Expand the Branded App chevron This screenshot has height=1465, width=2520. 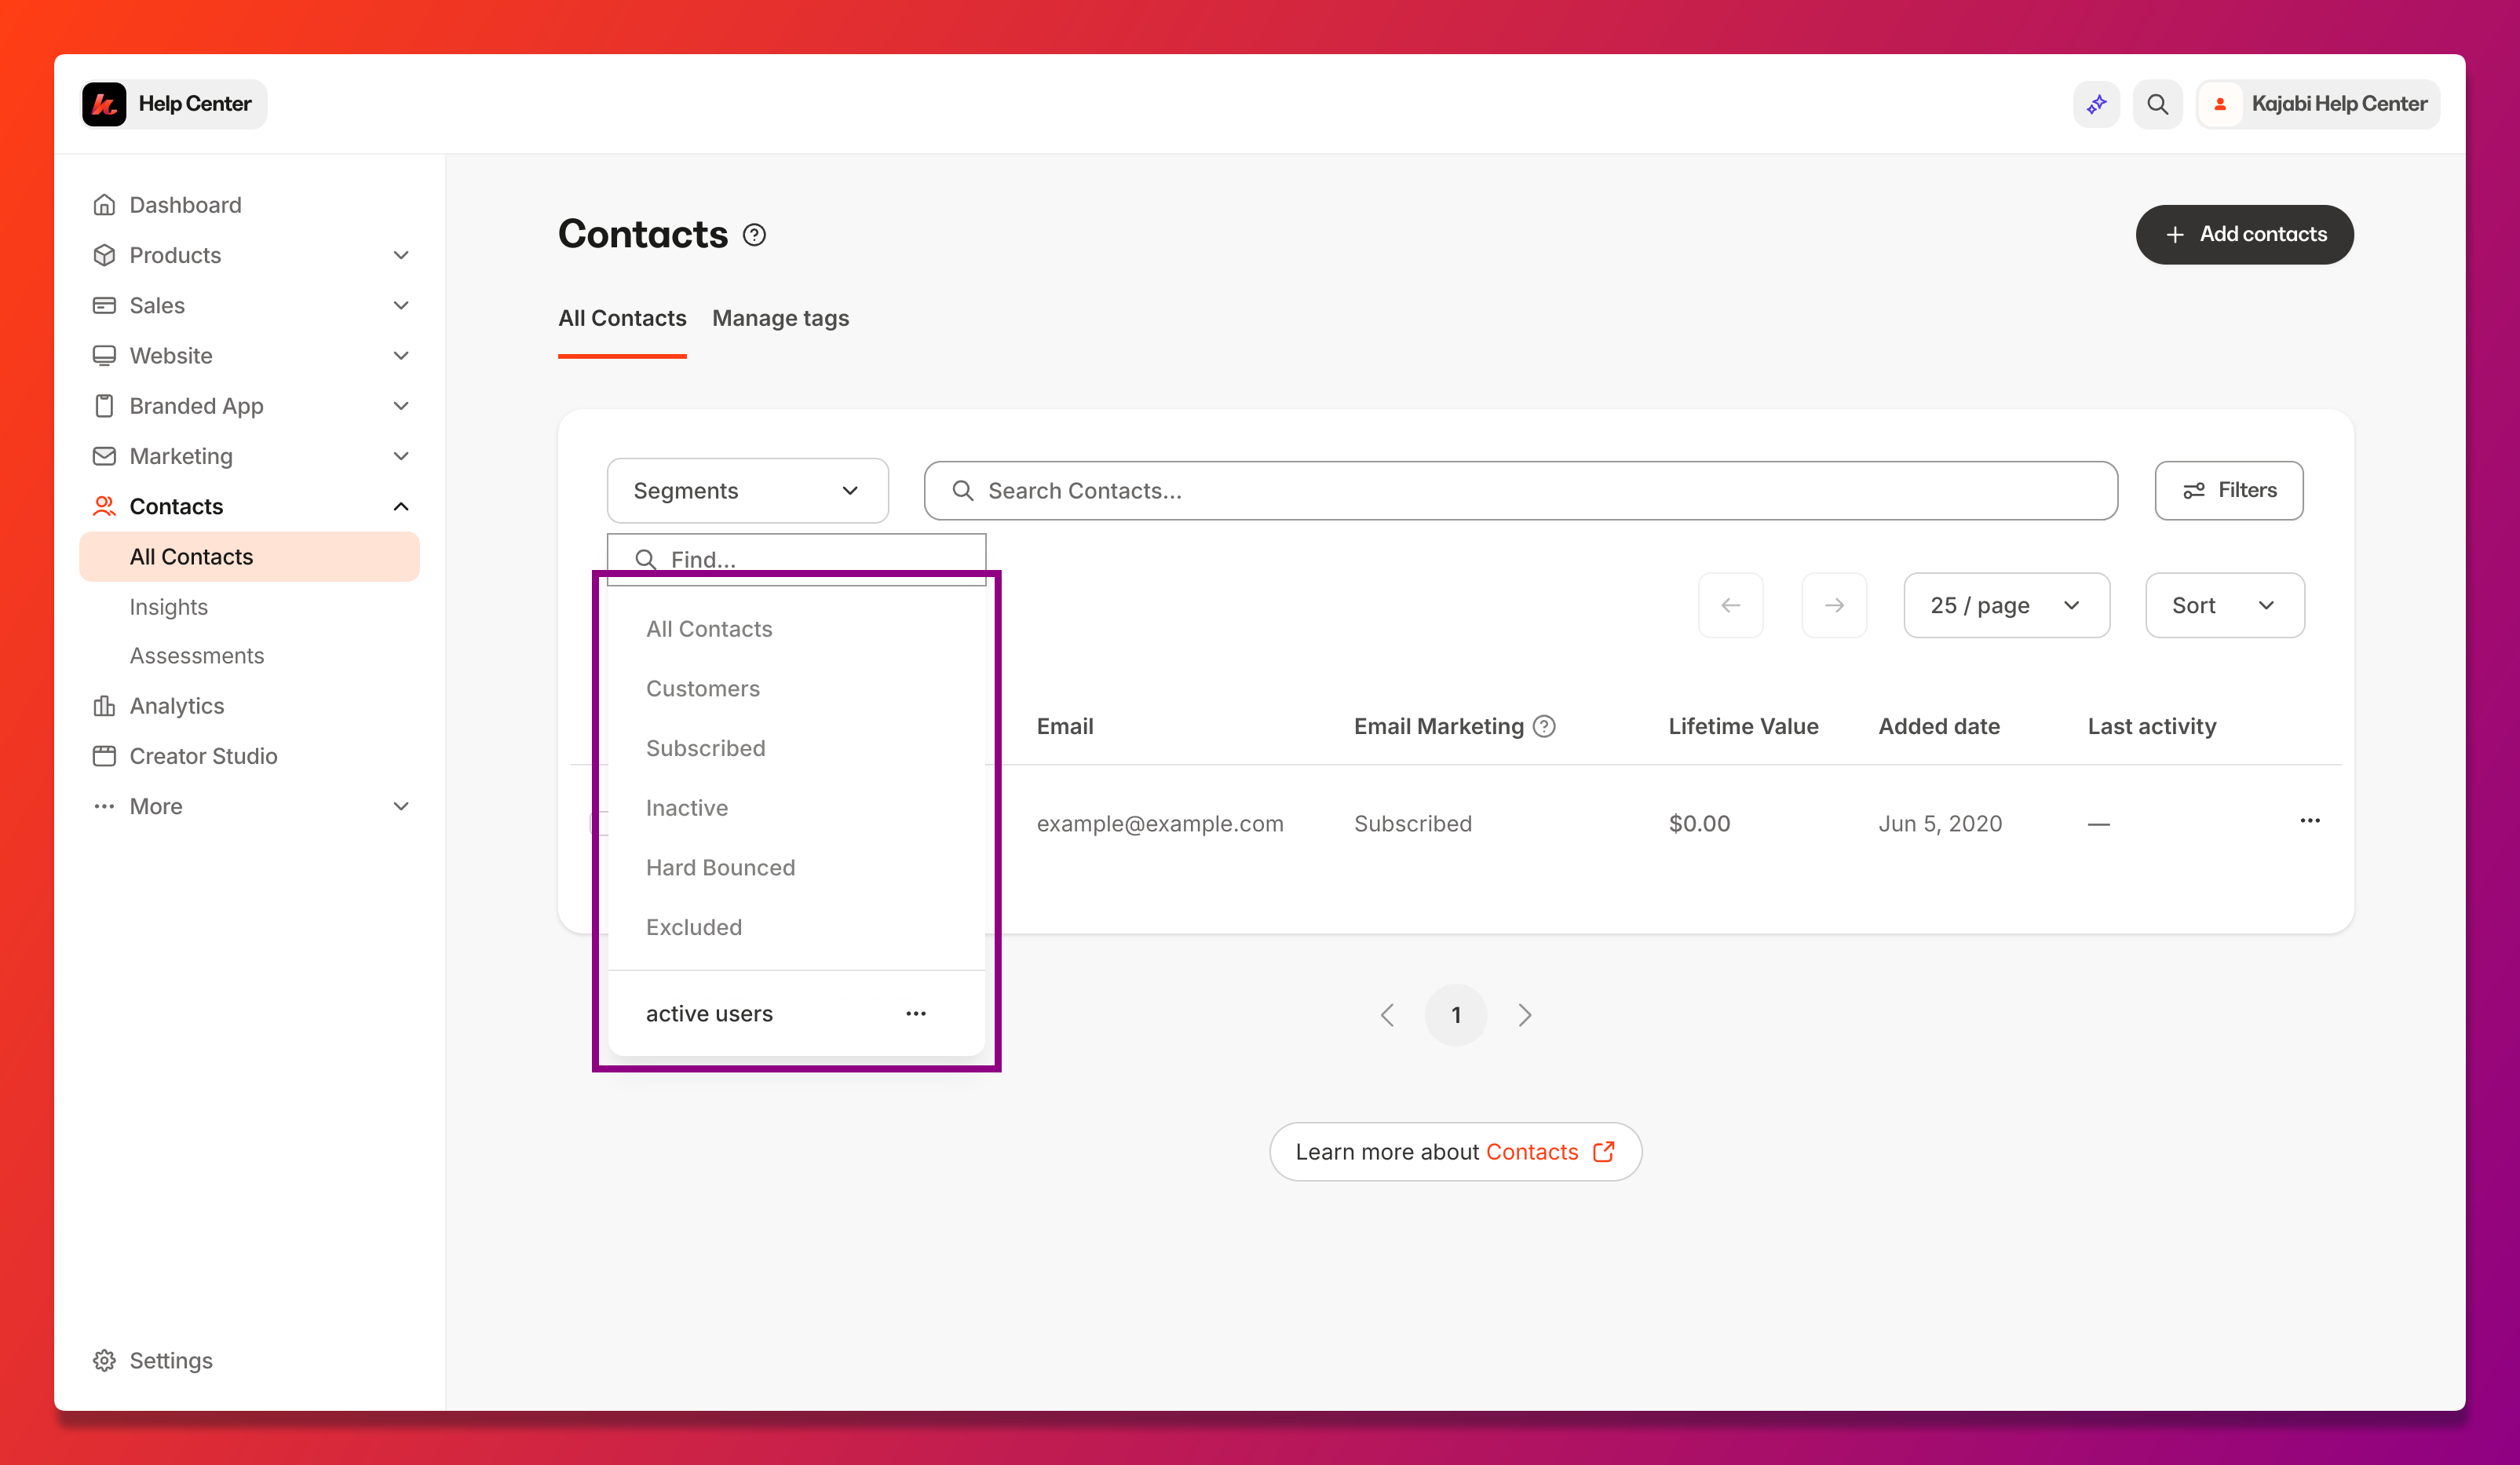(x=401, y=406)
